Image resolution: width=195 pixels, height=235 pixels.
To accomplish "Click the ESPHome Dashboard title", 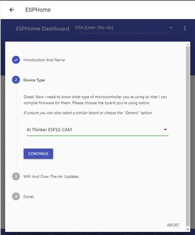I will pyautogui.click(x=43, y=29).
